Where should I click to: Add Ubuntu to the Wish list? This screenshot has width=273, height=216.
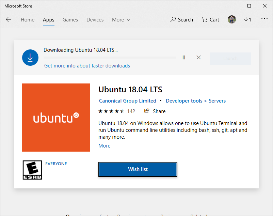click(138, 169)
